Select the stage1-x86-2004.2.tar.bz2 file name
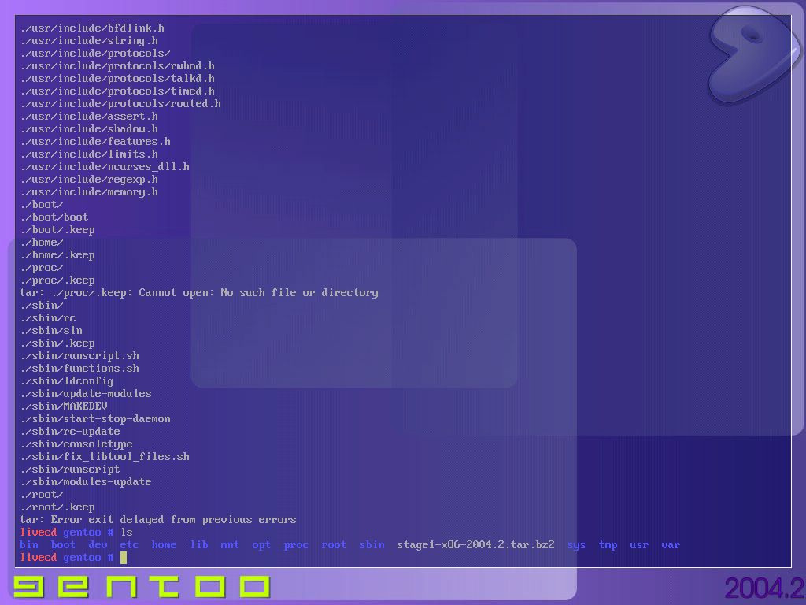Image resolution: width=806 pixels, height=605 pixels. coord(475,545)
